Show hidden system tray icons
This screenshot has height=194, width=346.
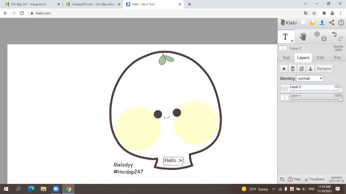[x=274, y=189]
